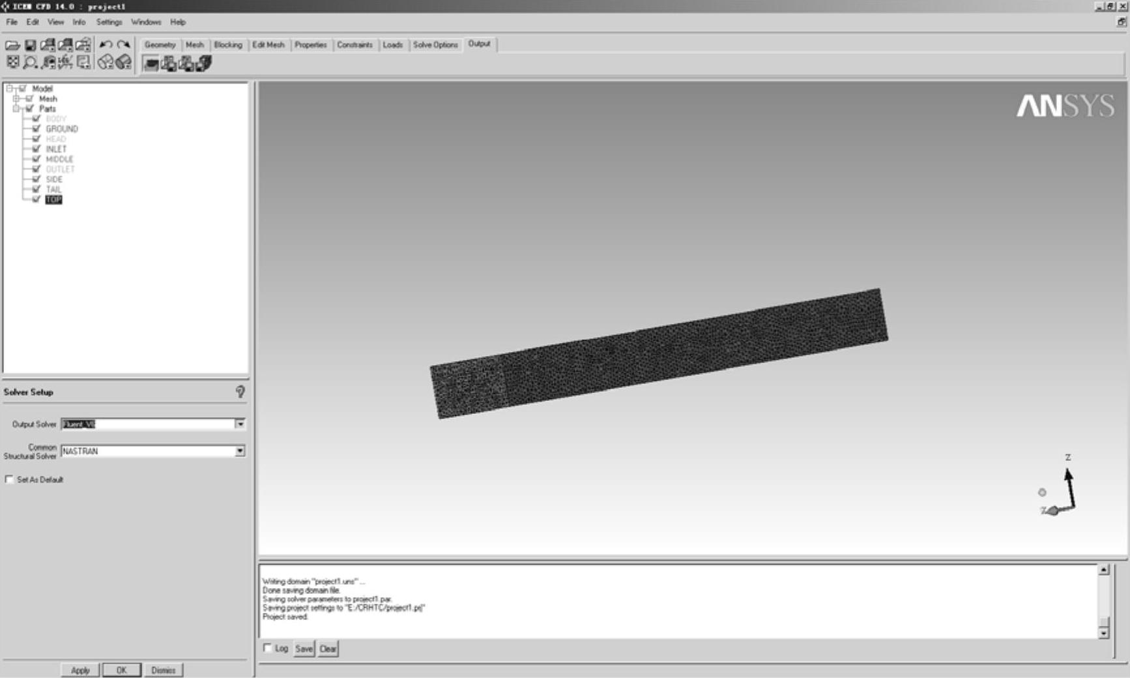Image resolution: width=1130 pixels, height=678 pixels.
Task: Open the Info menu
Action: (x=79, y=22)
